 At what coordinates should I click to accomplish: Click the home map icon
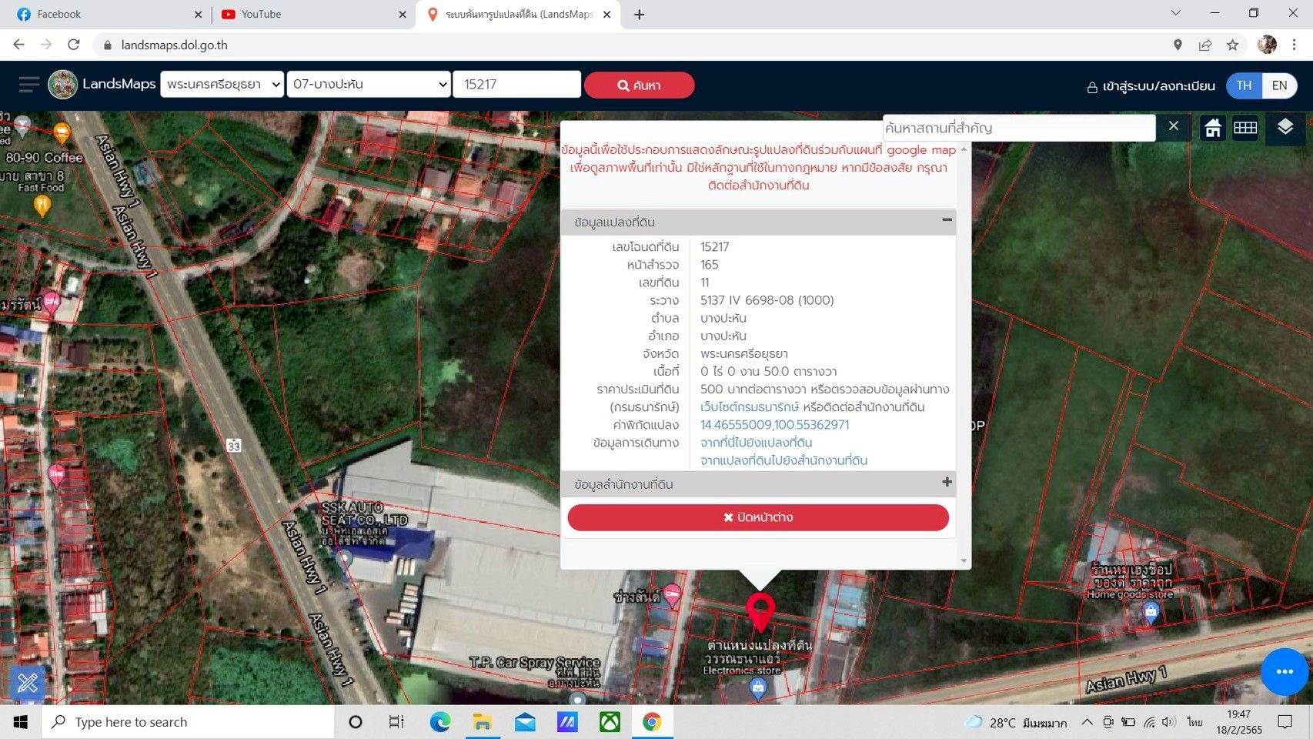1213,128
